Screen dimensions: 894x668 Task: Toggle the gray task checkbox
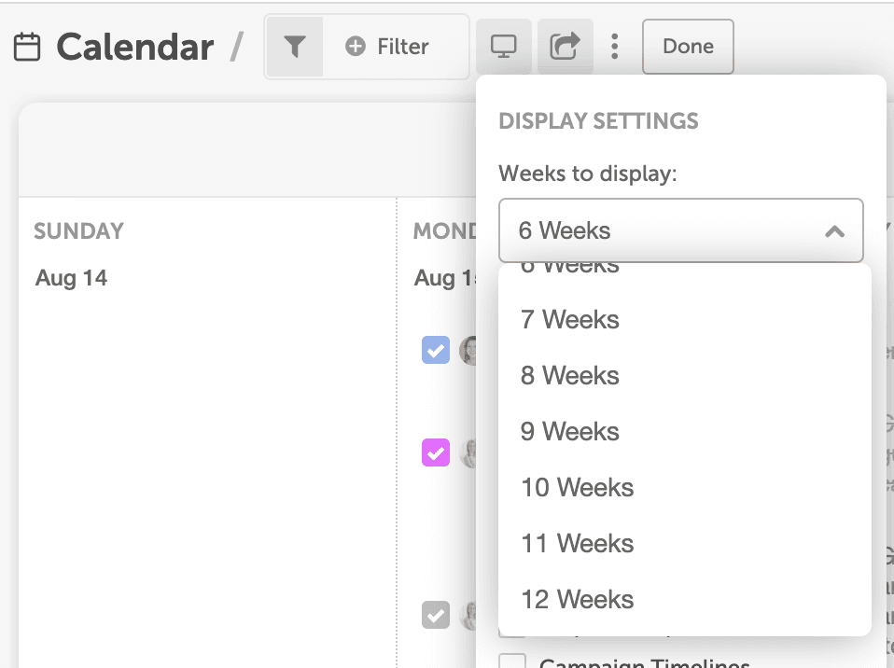(436, 615)
